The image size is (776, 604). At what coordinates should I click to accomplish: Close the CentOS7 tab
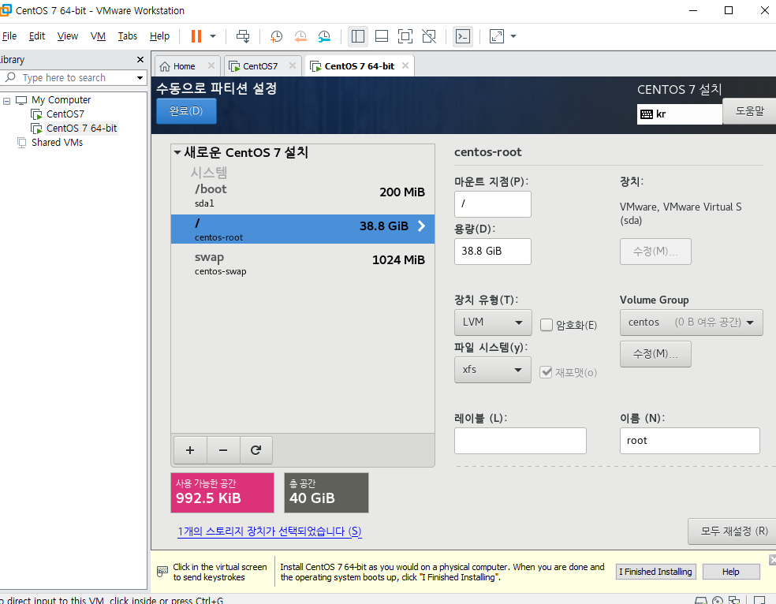pos(293,65)
